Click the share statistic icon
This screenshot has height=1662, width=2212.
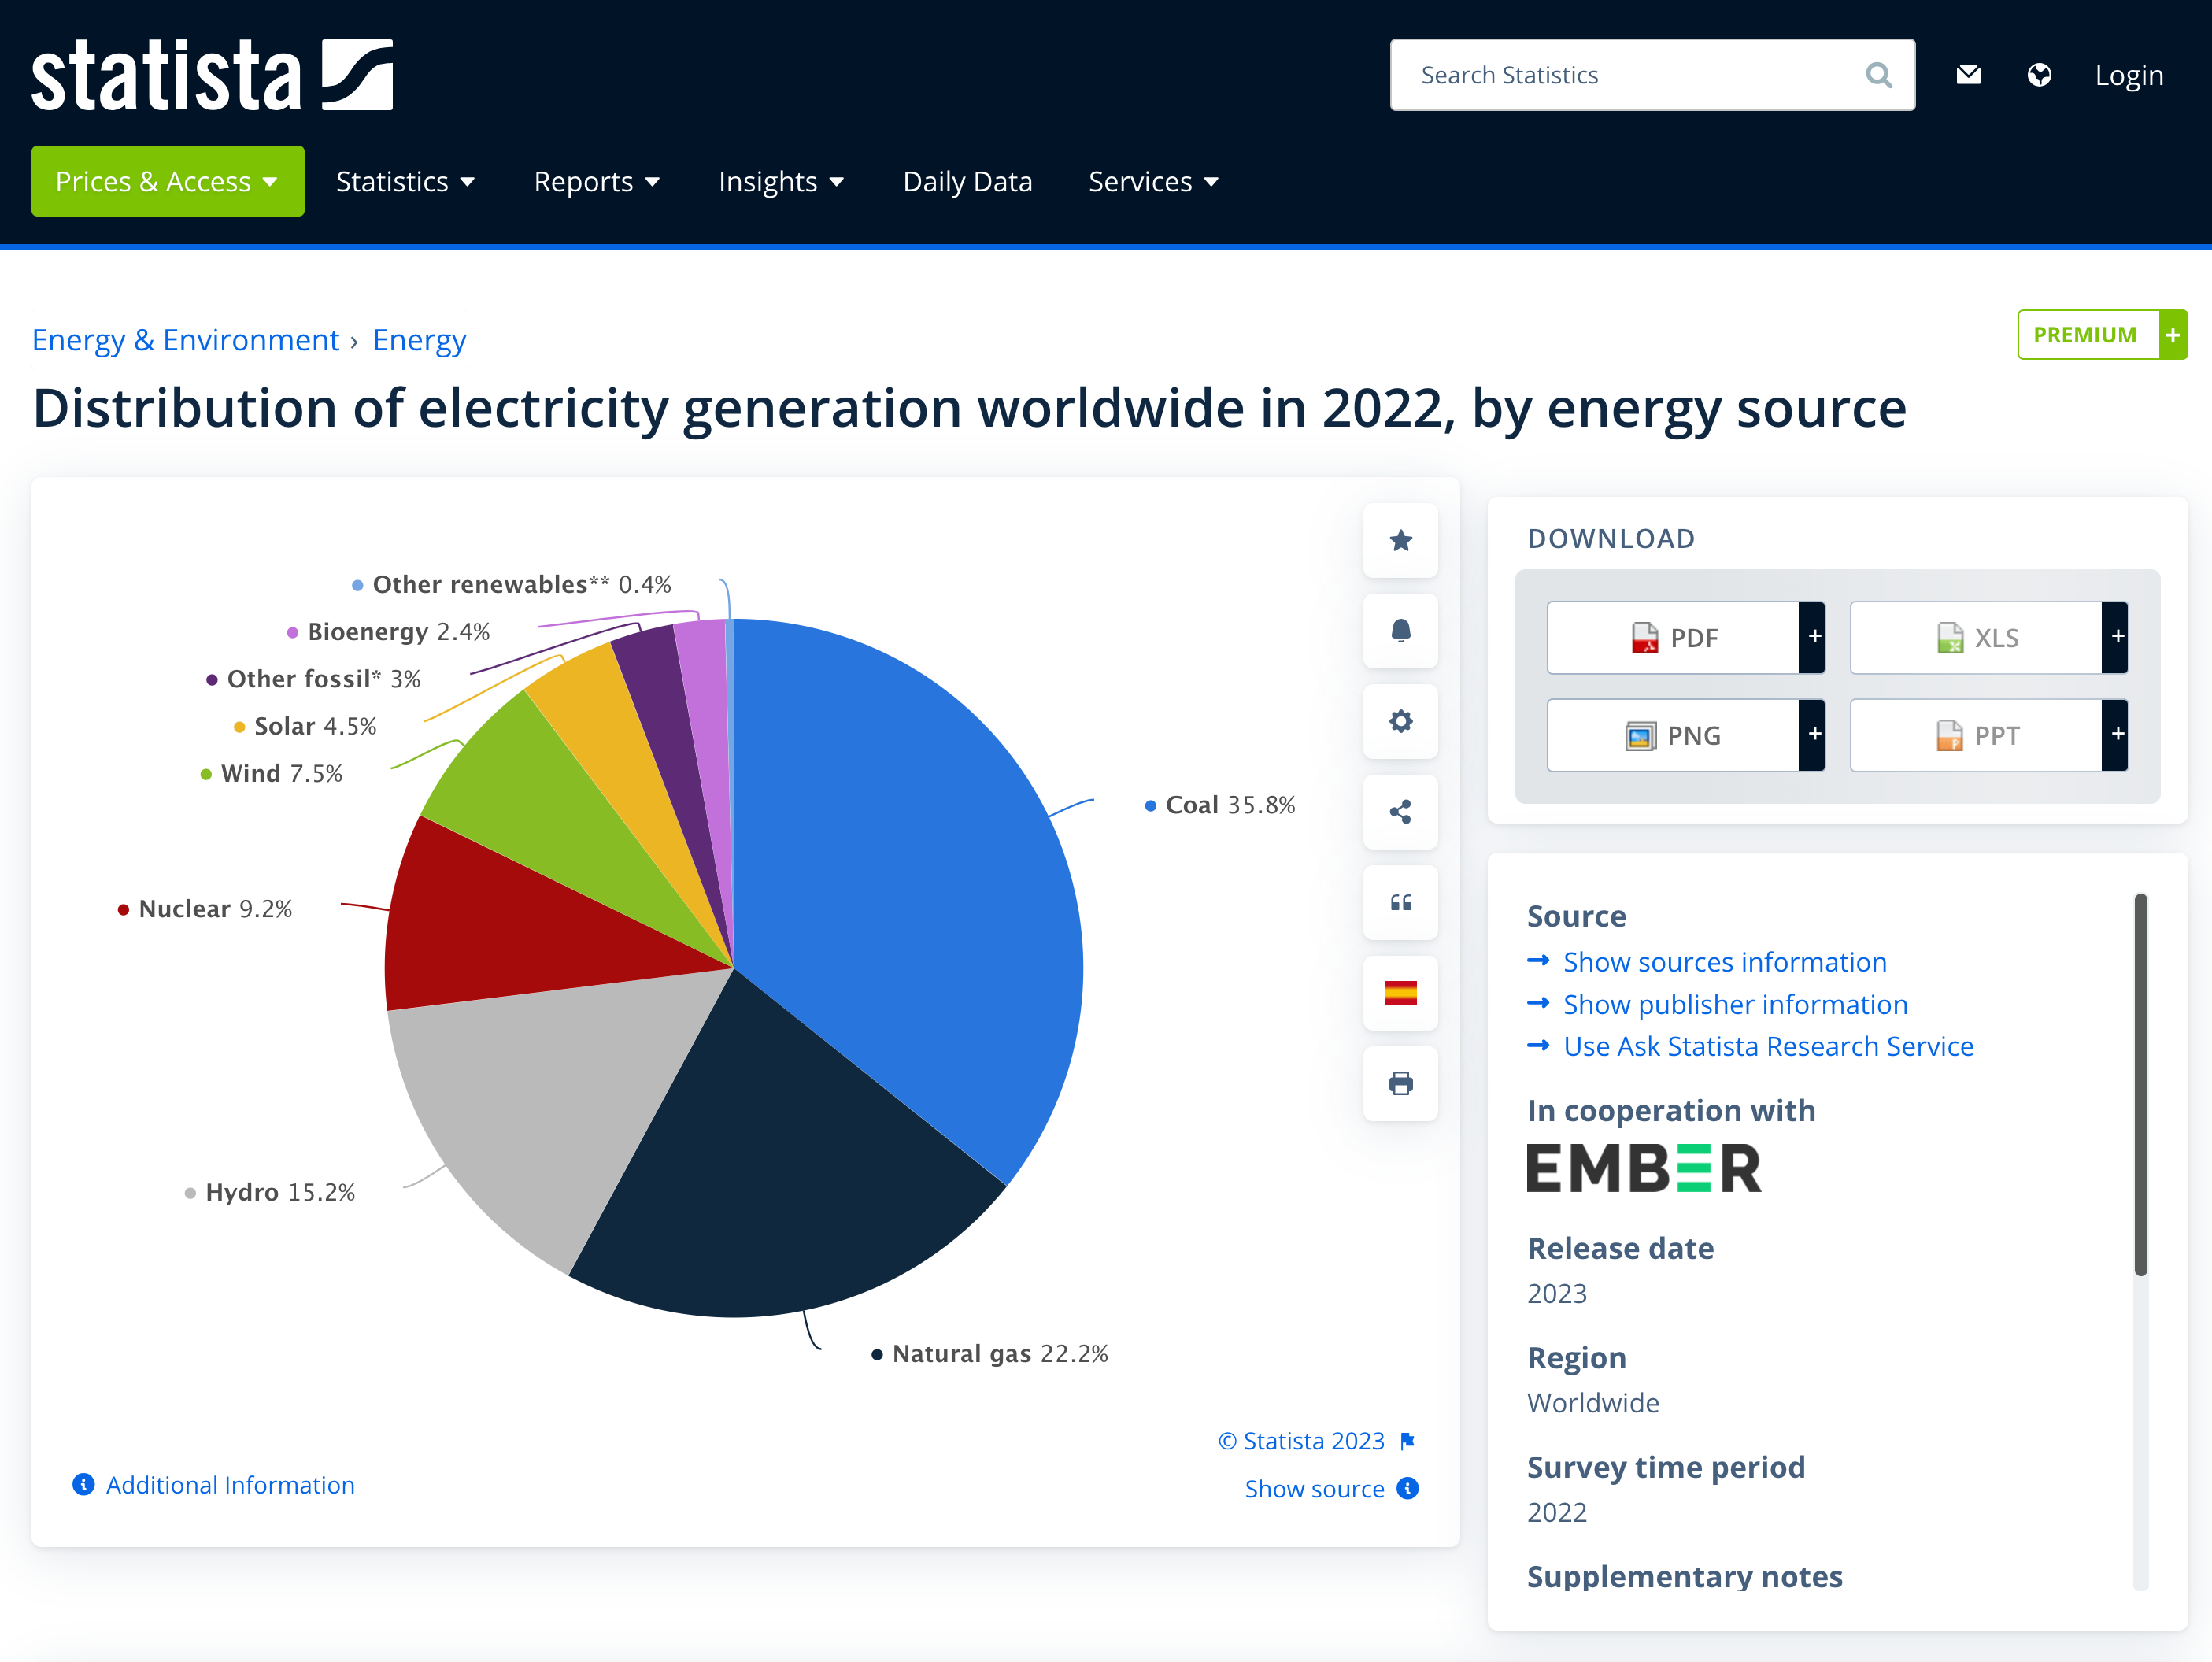pyautogui.click(x=1400, y=812)
